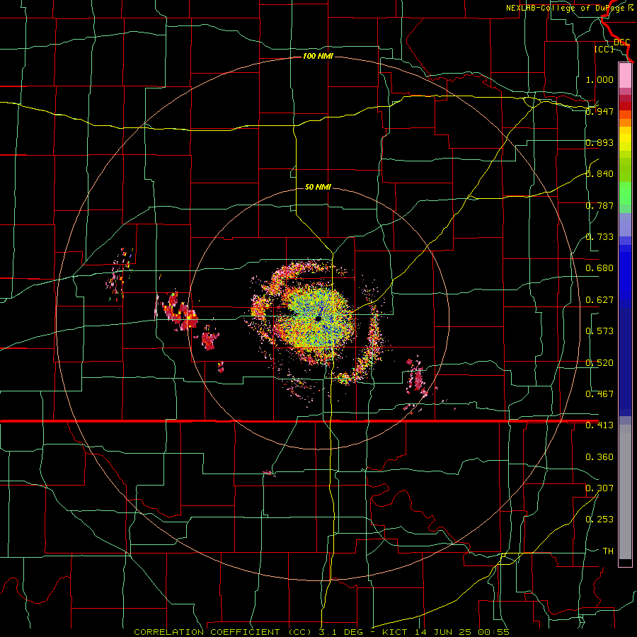This screenshot has width=637, height=637.
Task: Pick the pink swatch atop the color bar
Action: tap(625, 75)
